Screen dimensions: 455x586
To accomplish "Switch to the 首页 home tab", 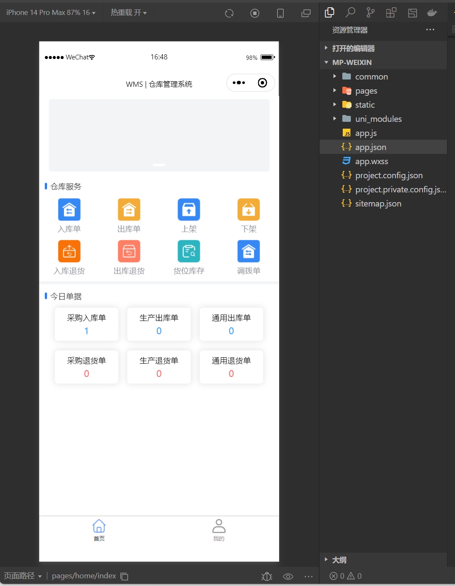I will (99, 530).
